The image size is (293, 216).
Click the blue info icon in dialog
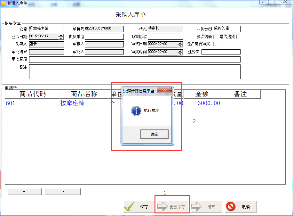point(136,111)
